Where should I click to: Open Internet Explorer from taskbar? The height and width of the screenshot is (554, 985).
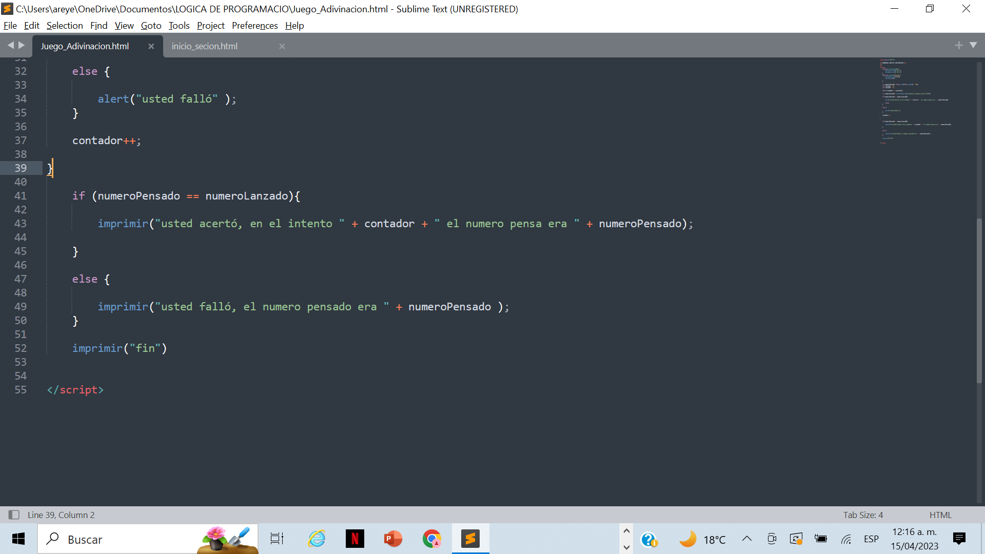316,539
